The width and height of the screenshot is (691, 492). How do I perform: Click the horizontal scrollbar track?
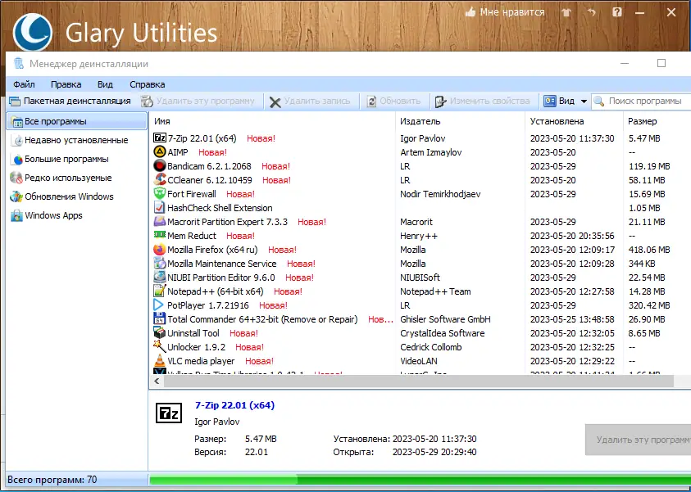coord(419,381)
